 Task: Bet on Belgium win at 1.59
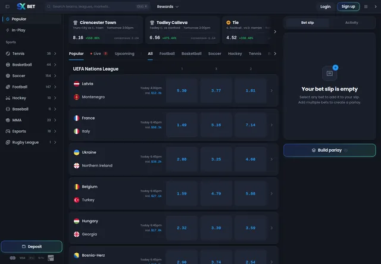tap(182, 194)
